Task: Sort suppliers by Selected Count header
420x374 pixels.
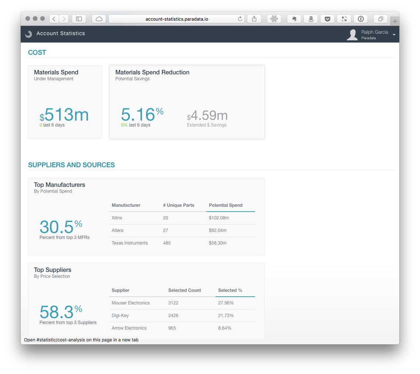Action: click(184, 290)
